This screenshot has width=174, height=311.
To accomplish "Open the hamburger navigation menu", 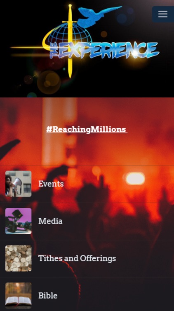I will click(163, 14).
